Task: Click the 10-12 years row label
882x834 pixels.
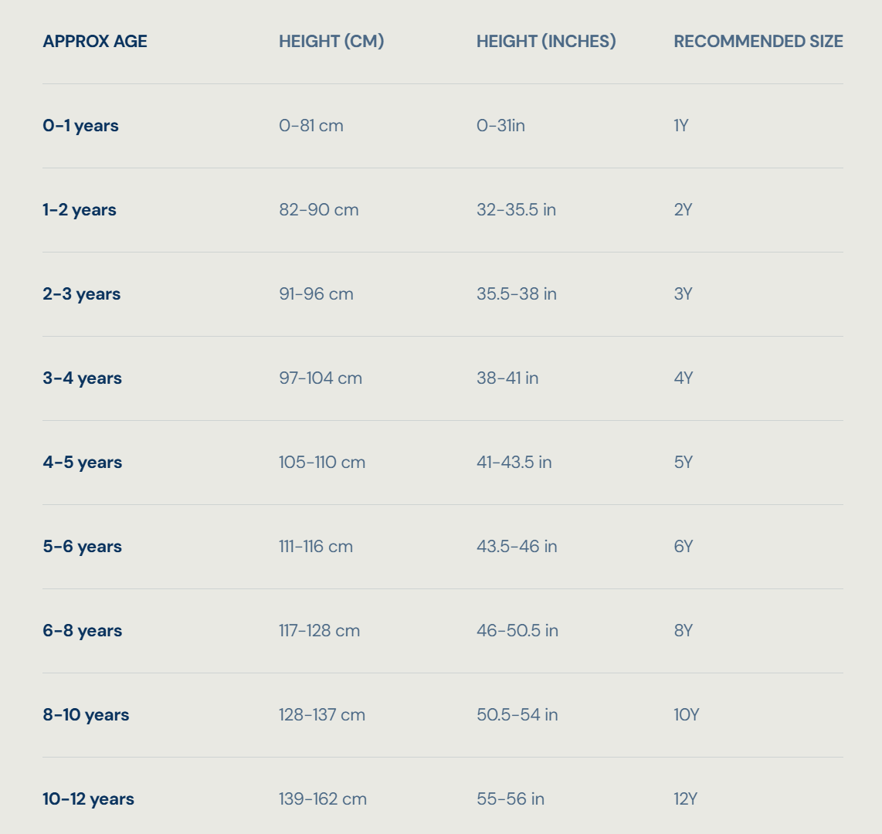Action: (x=88, y=799)
